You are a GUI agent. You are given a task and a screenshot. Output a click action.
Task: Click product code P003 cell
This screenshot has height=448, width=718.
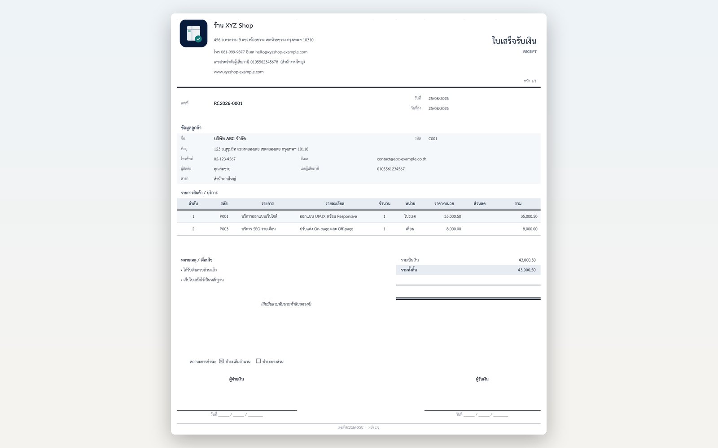pyautogui.click(x=224, y=229)
